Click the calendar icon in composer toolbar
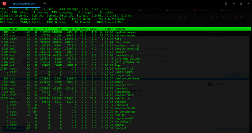The image size is (252, 133). click(x=65, y=92)
